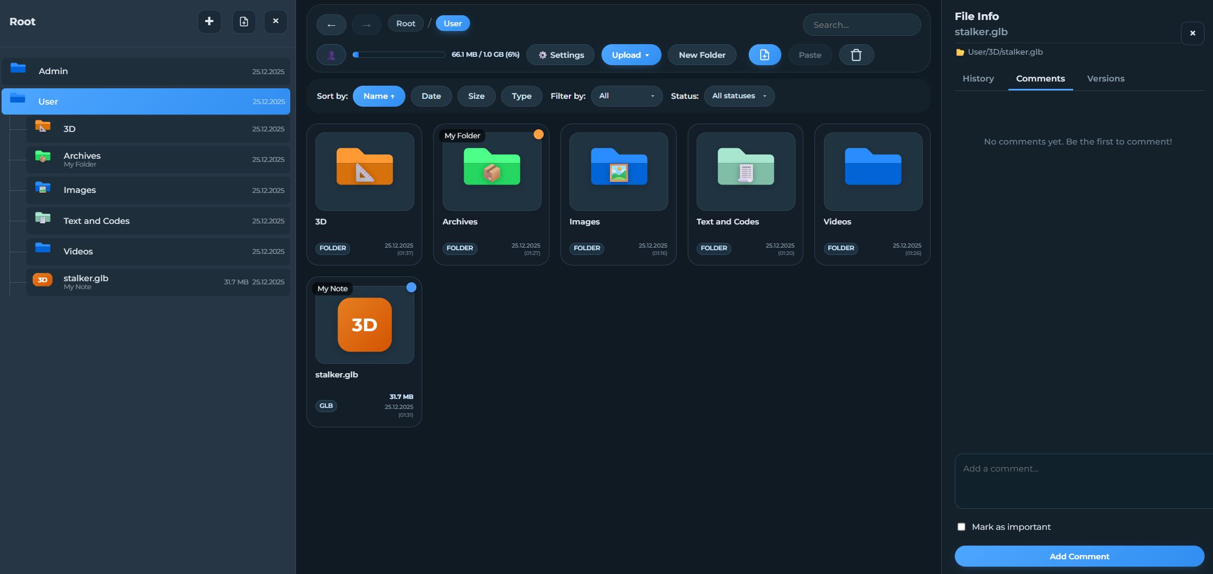Click the blue new file toolbar icon

[x=765, y=55]
